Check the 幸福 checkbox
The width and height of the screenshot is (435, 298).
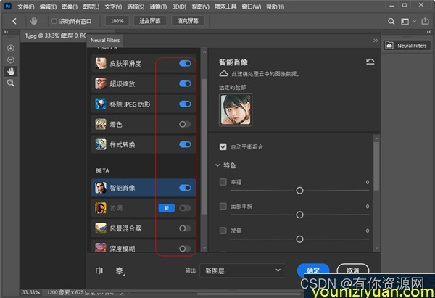point(223,182)
